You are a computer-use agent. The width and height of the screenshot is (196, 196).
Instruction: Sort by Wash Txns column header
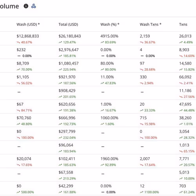(x=151, y=24)
